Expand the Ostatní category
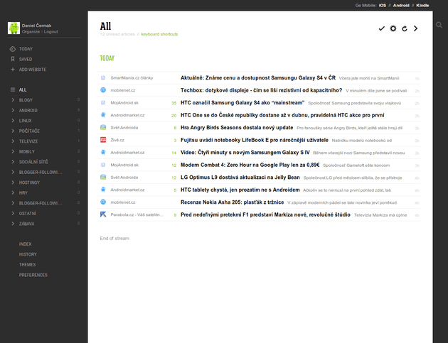 13,214
